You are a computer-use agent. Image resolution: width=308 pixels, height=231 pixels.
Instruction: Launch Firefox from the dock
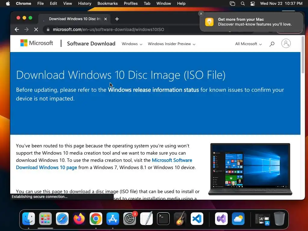point(79,218)
